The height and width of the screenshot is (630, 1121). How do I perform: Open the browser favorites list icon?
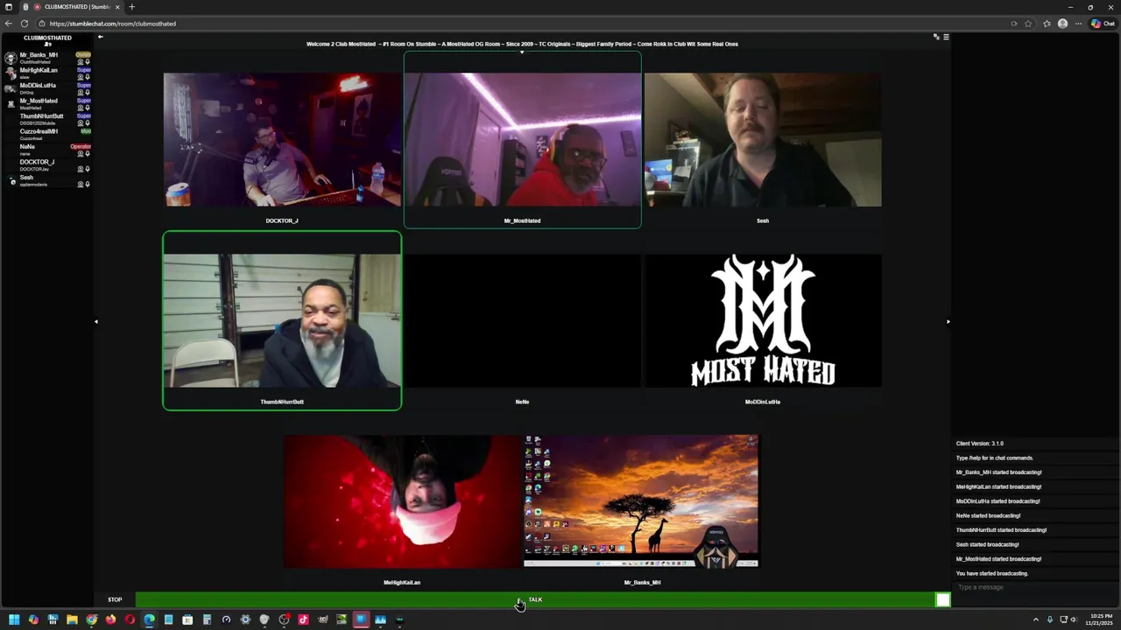coord(1047,24)
